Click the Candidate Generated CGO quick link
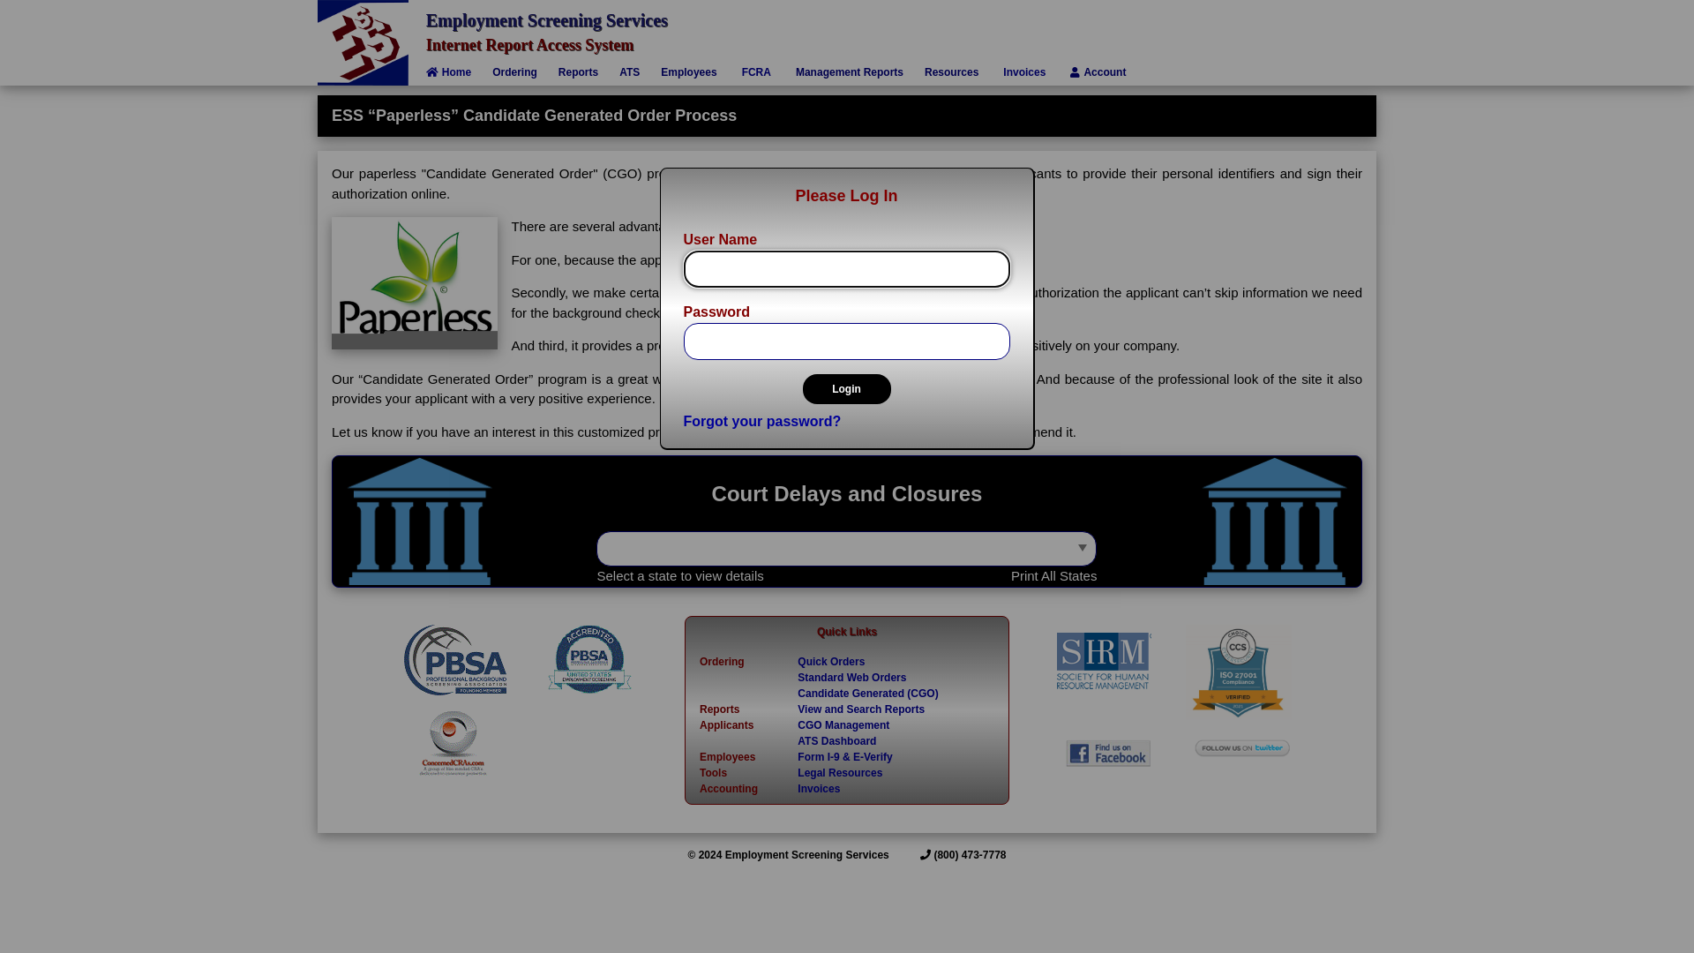Image resolution: width=1694 pixels, height=953 pixels. pyautogui.click(x=868, y=694)
